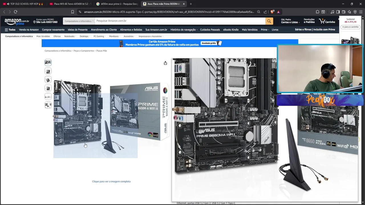
Task: Click Ir para o carrinho button
Action: [350, 27]
